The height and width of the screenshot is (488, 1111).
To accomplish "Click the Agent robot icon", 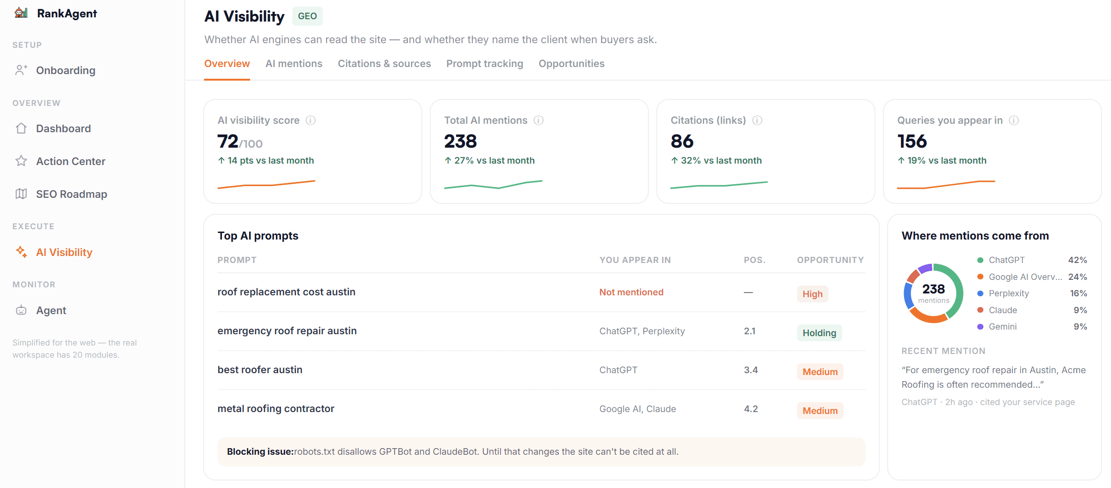I will [x=21, y=310].
